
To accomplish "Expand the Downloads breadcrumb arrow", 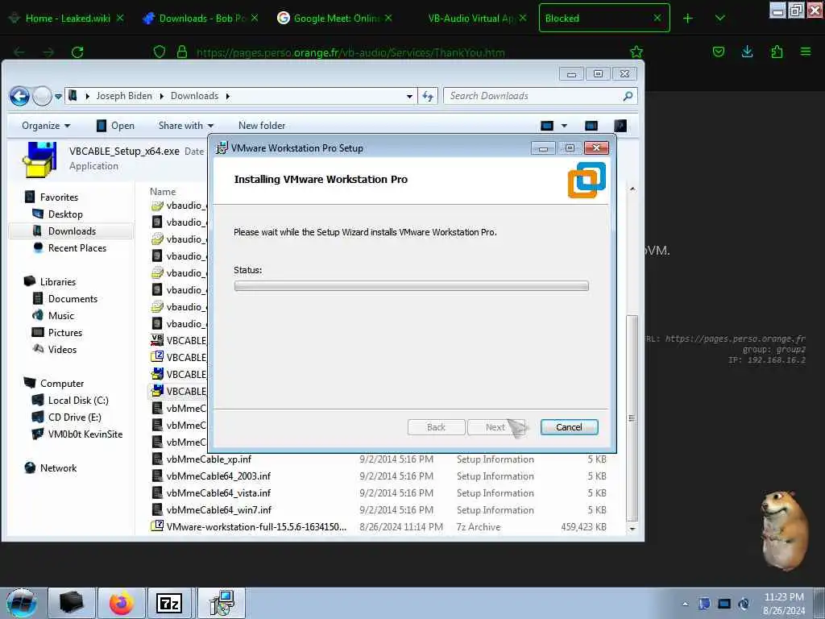I will (228, 96).
